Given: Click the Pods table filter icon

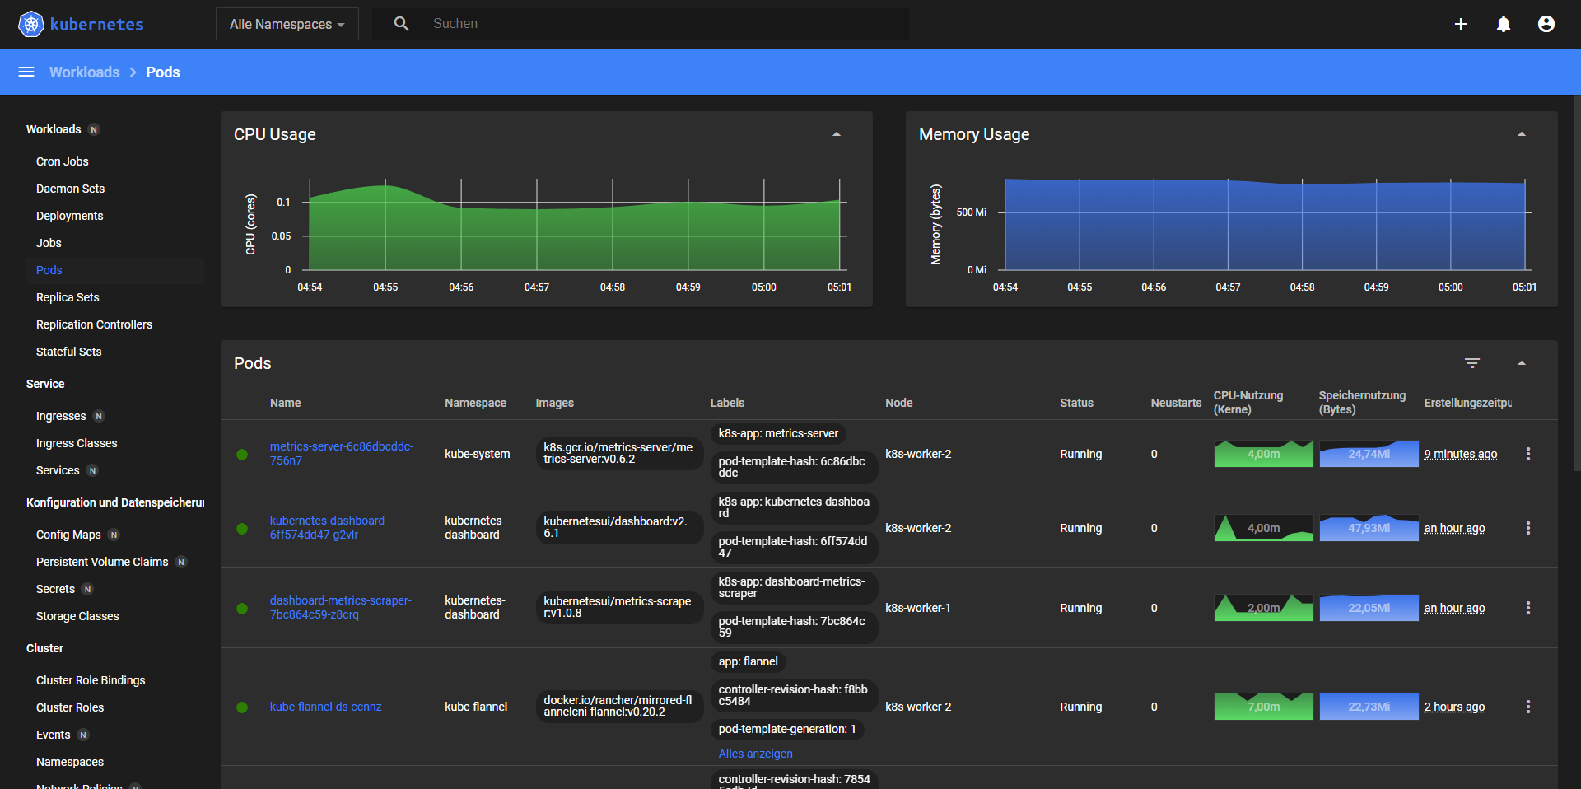Looking at the screenshot, I should coord(1472,363).
